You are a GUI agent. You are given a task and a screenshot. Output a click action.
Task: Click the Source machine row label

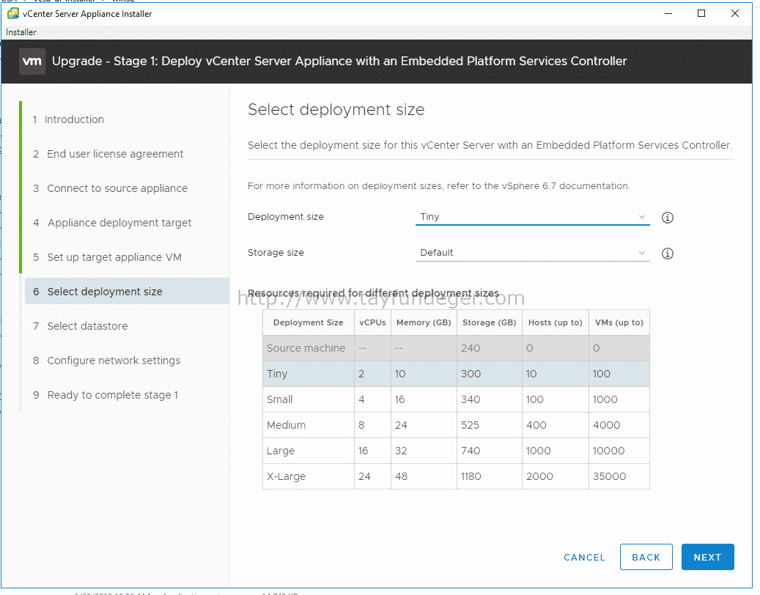click(x=306, y=348)
